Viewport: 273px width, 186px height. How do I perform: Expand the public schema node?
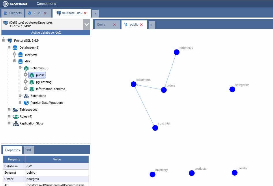[x=26, y=75]
